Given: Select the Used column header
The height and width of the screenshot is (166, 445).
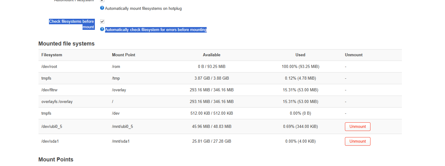Looking at the screenshot, I should point(300,55).
